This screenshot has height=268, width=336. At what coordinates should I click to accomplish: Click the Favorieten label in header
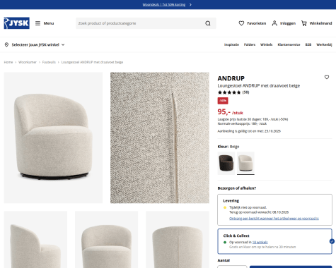coord(257,23)
